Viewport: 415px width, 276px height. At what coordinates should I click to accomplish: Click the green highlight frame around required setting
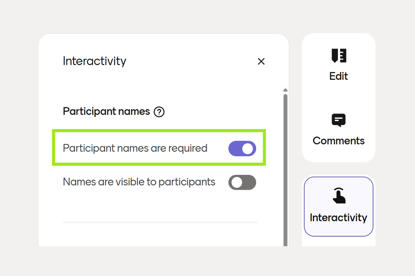coord(159,131)
